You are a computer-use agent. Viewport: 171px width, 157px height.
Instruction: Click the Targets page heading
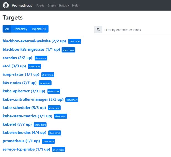coord(13,18)
